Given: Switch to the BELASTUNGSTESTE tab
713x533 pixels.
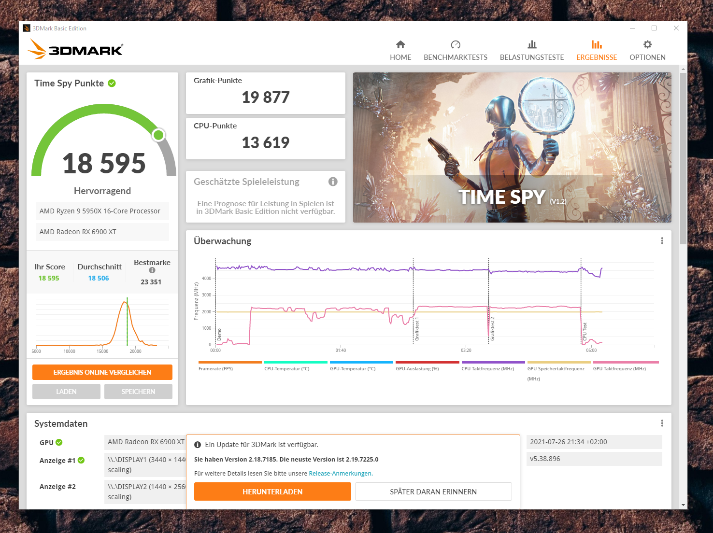Looking at the screenshot, I should coord(532,57).
